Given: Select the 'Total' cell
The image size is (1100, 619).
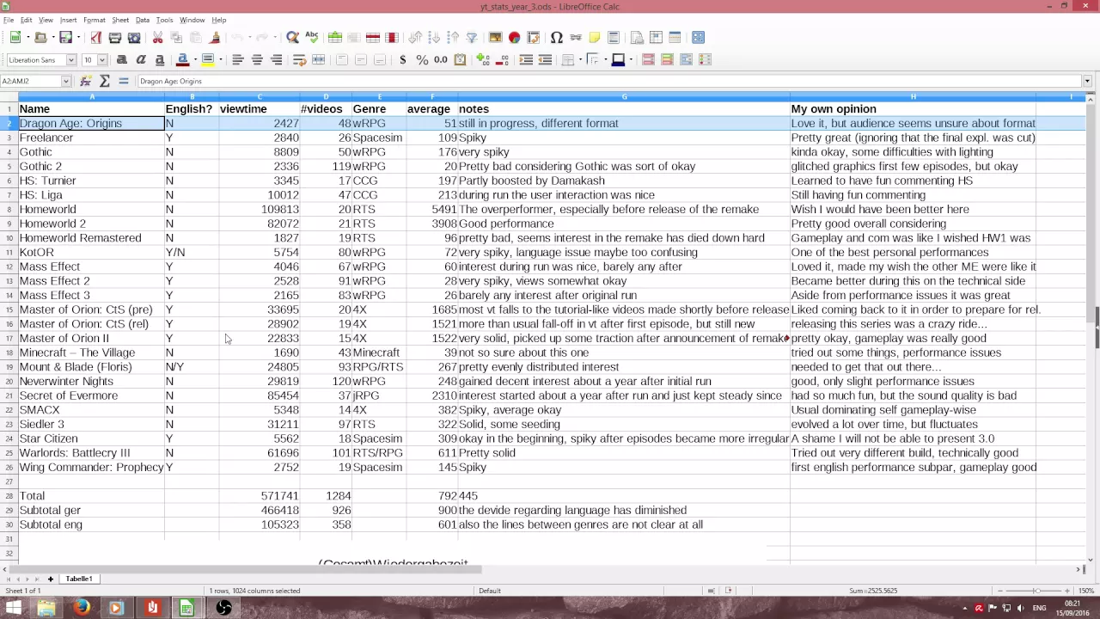Looking at the screenshot, I should click(91, 496).
